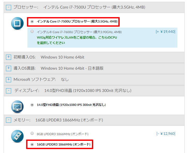Viewport: 188px width, 153px height.
Task: Click the WiGig対応ワイヤレスLAN green note
Action: (77, 40)
